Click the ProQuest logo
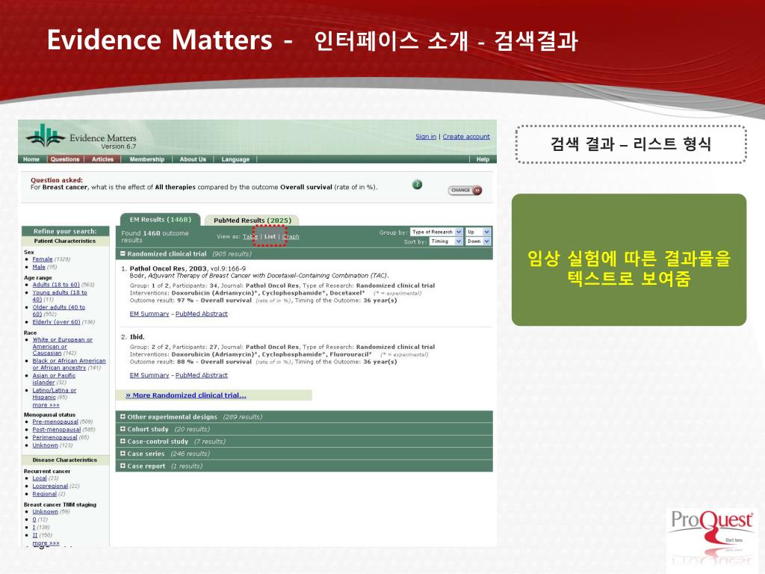The image size is (765, 574). 712,527
